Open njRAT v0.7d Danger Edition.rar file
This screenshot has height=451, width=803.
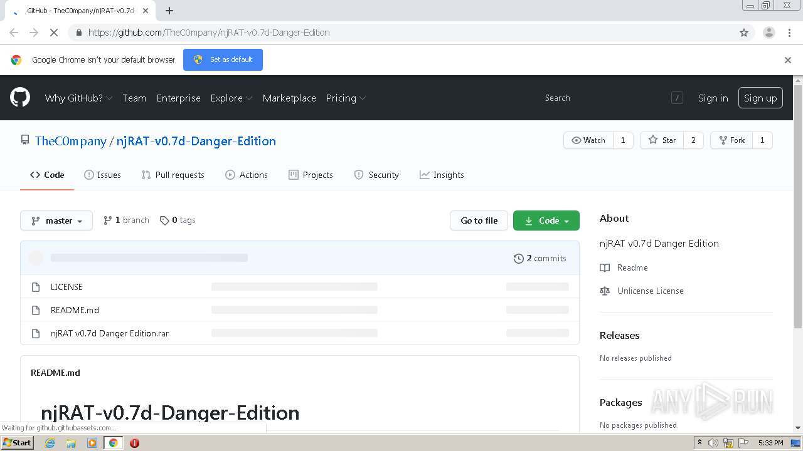tap(110, 333)
